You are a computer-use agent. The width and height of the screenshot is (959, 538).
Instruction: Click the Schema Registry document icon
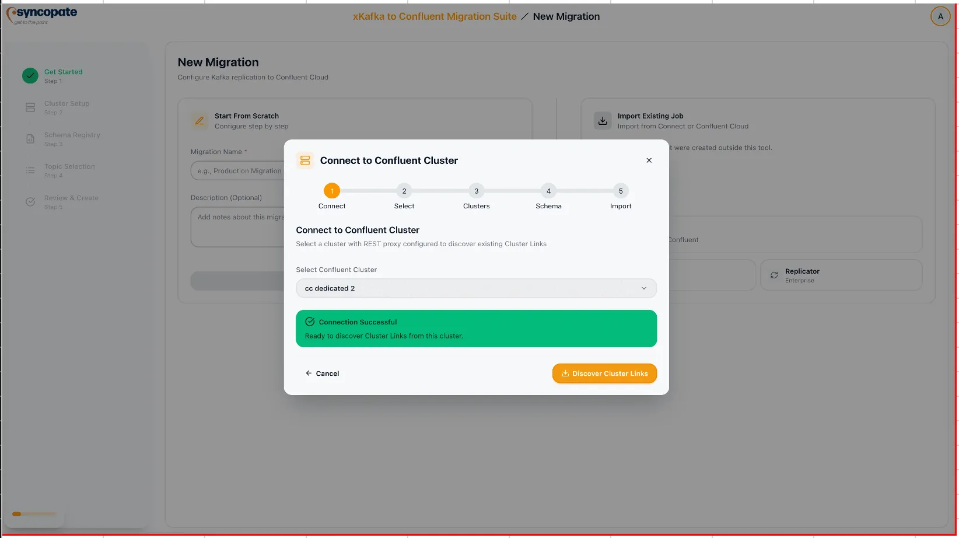click(x=30, y=139)
